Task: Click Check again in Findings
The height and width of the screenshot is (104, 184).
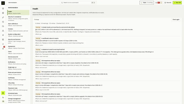Action: 176,20
